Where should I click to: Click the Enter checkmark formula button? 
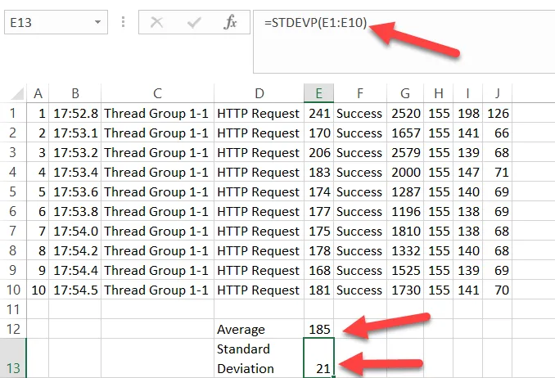pyautogui.click(x=194, y=22)
